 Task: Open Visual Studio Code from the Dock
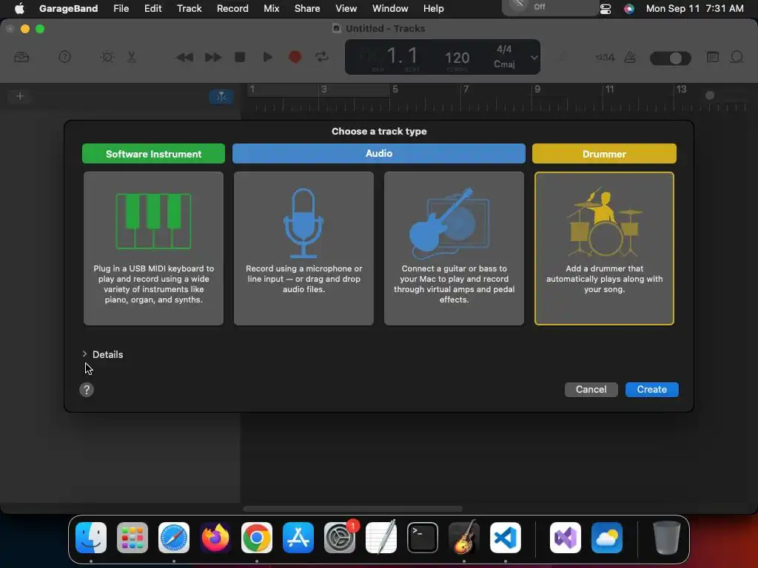pyautogui.click(x=505, y=538)
